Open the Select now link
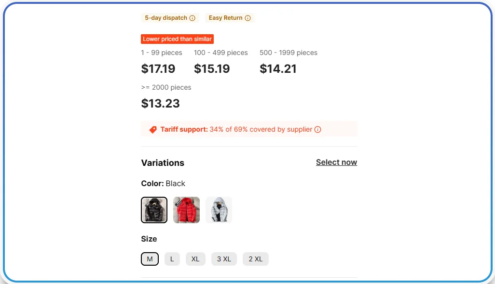495x284 pixels. 336,162
